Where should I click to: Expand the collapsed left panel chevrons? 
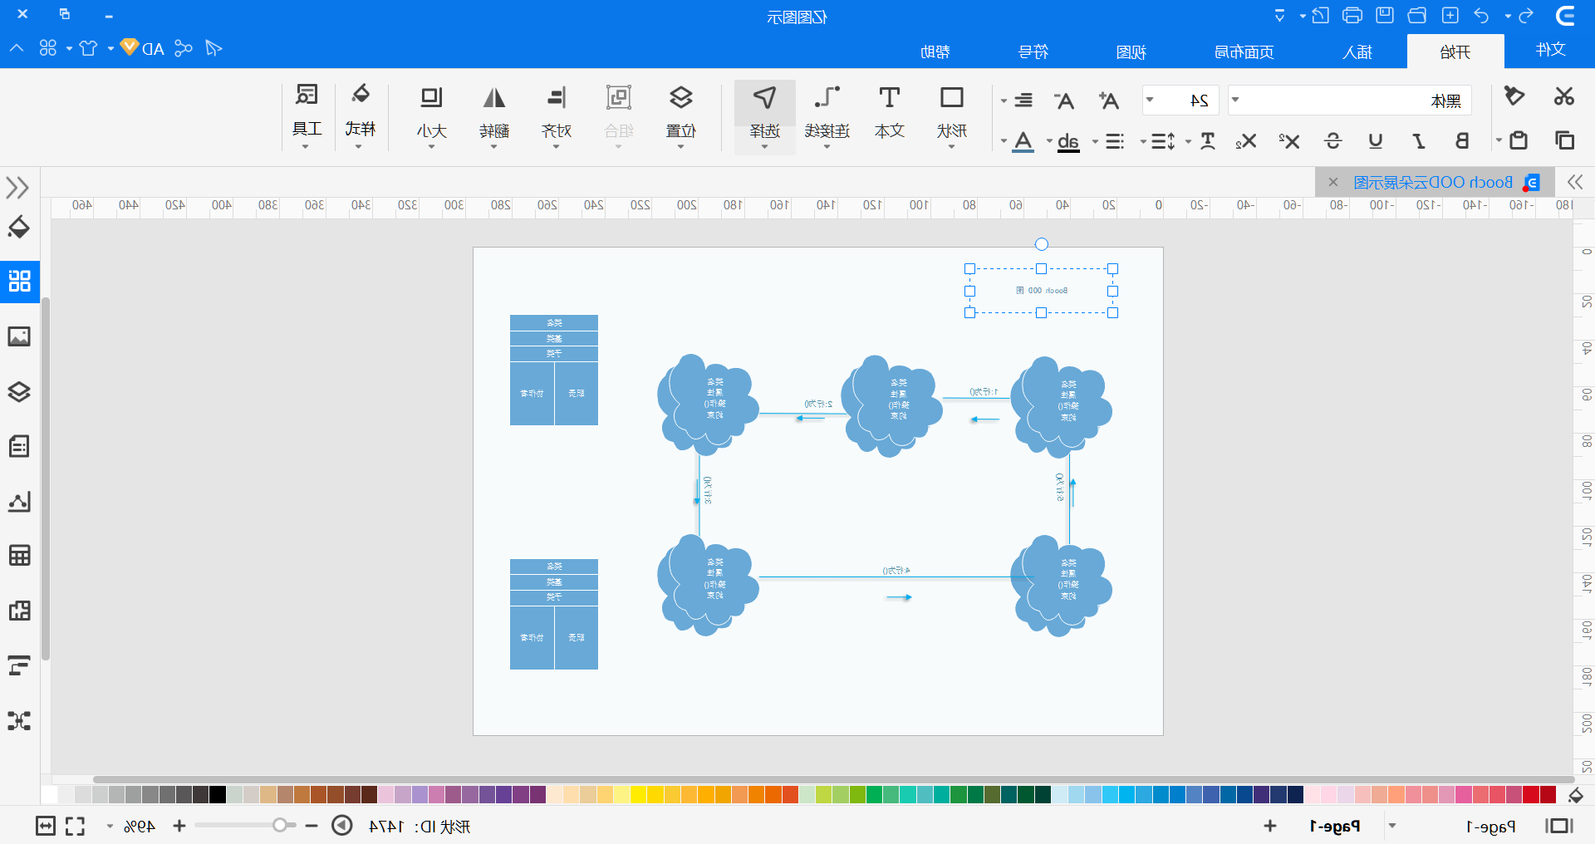coord(17,188)
